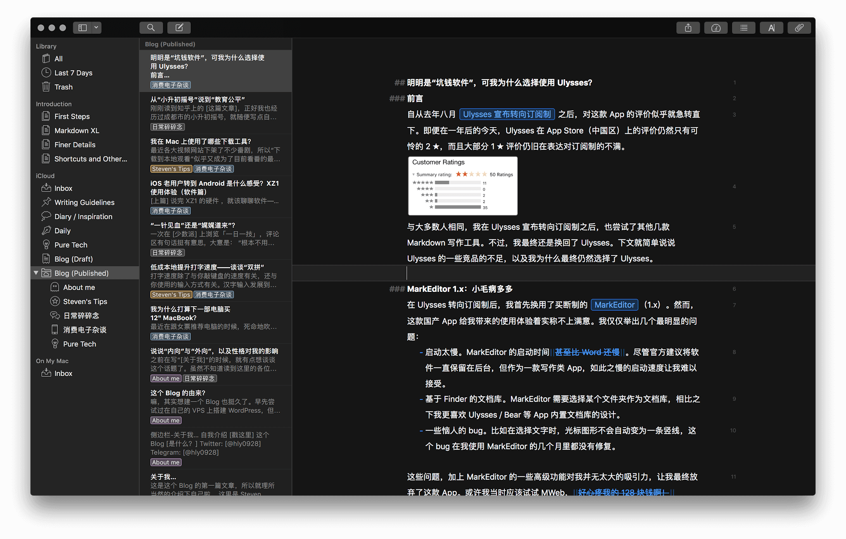
Task: Open the outline navigation list icon
Action: point(744,28)
